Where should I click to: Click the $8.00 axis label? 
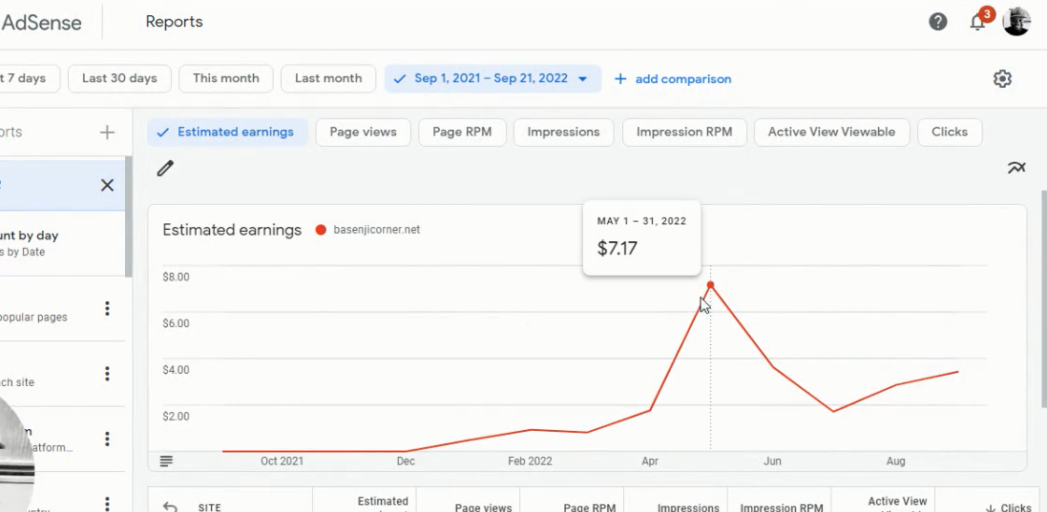[177, 276]
